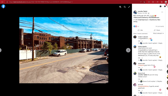Click Jennifer Tattoli's post profile picture
This screenshot has width=168, height=96.
coord(135,12)
